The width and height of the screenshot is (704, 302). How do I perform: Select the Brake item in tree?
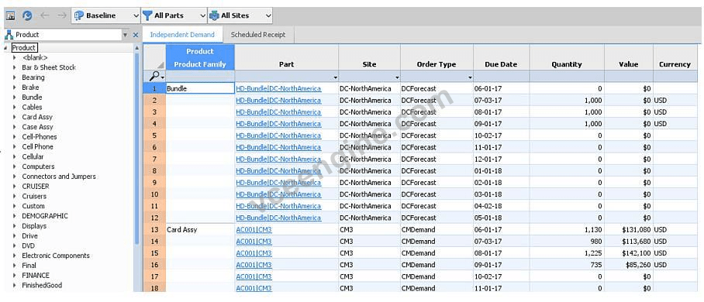30,87
